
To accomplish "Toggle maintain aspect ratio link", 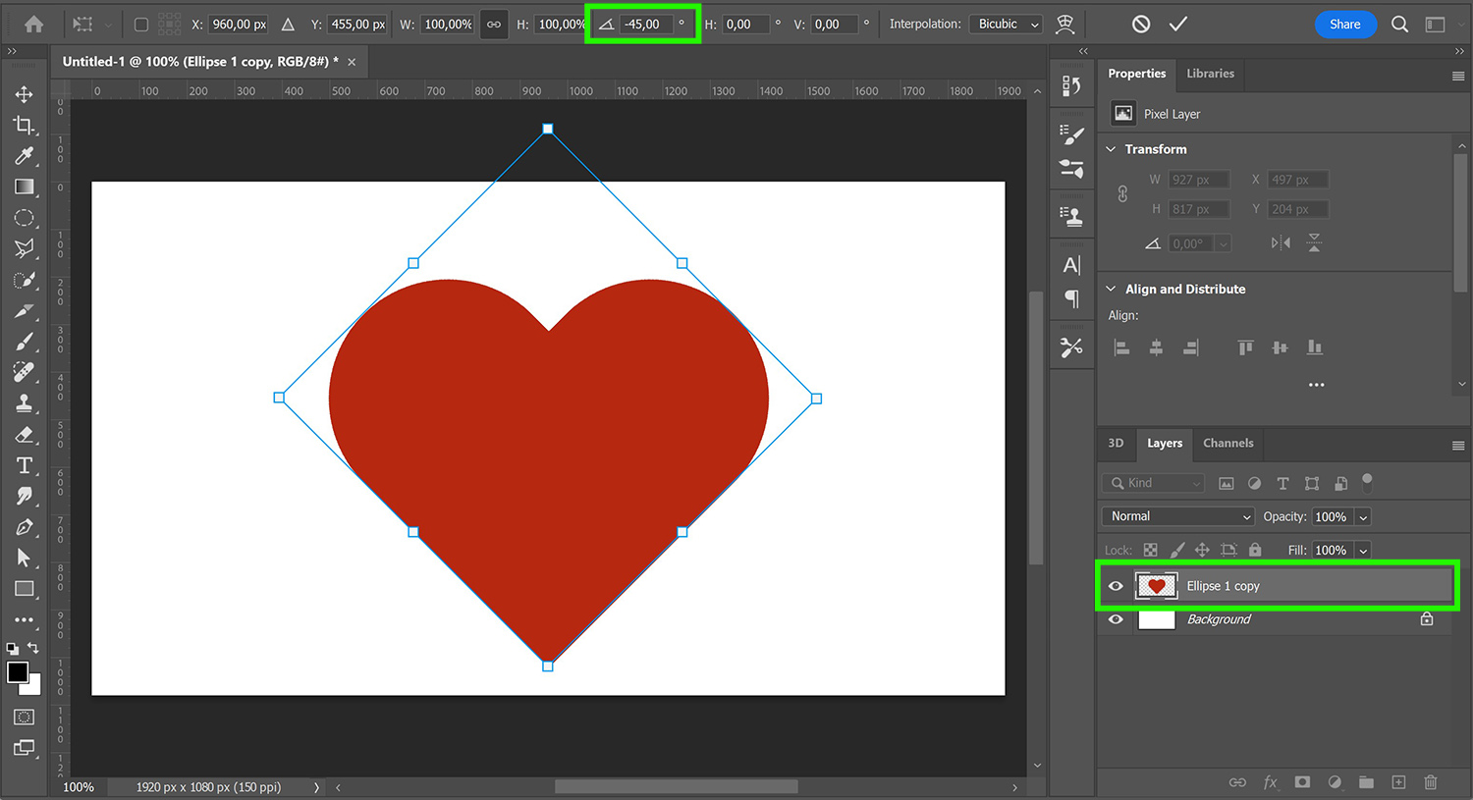I will click(494, 25).
